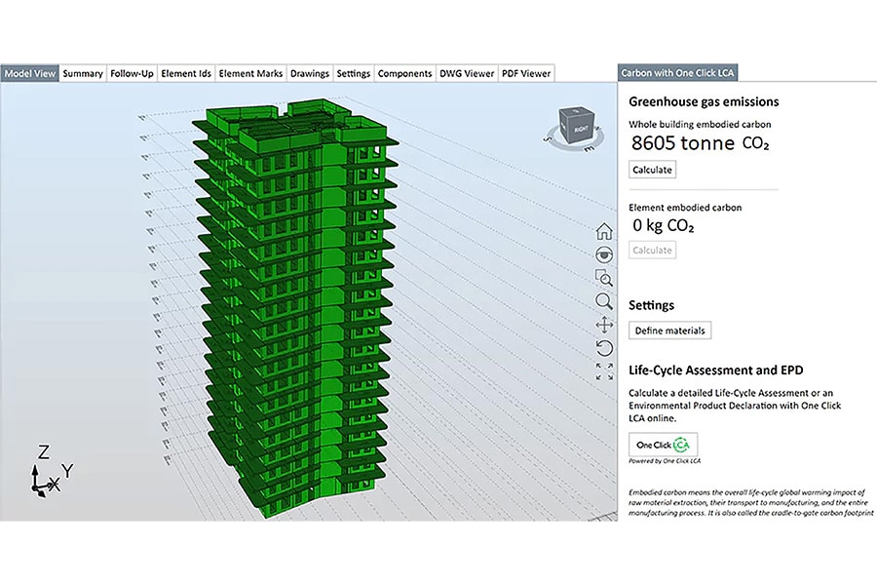Click the Whole building embodied carbon label
This screenshot has height=585, width=877.
[700, 124]
